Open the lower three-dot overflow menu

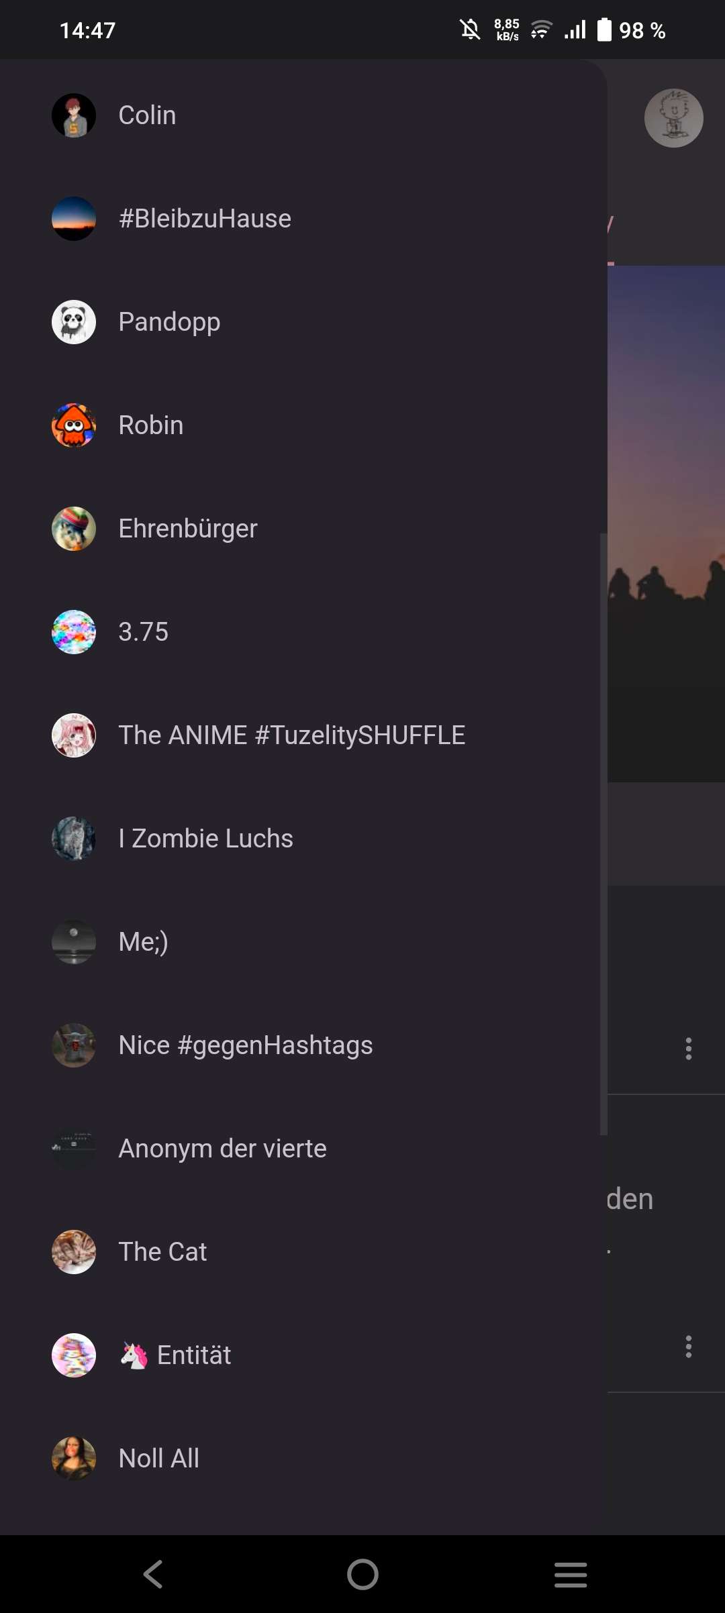click(x=688, y=1347)
